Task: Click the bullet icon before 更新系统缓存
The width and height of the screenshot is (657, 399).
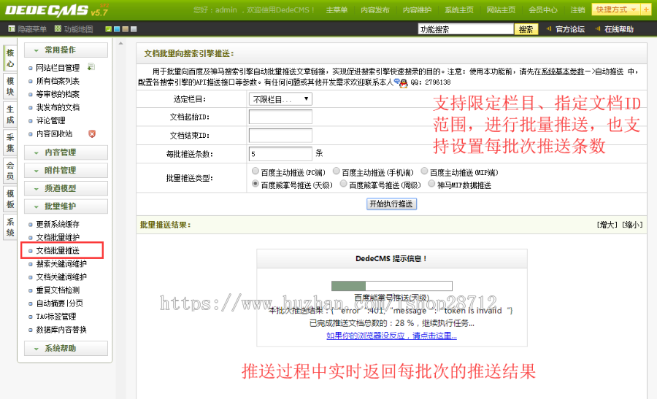Action: (30, 225)
